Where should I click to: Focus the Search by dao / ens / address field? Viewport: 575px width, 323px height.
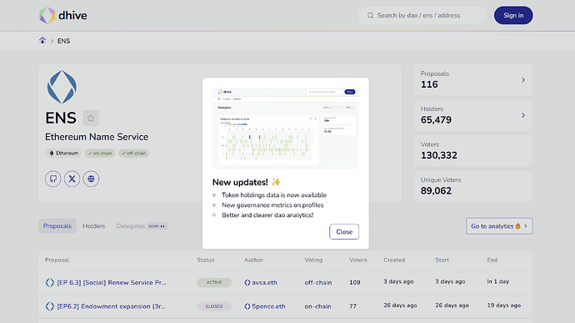[x=422, y=15]
